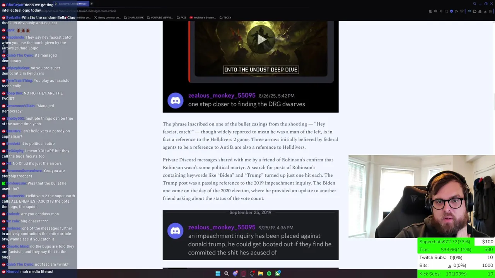The width and height of the screenshot is (495, 278).
Task: Open Xbox app from the taskbar
Action: pos(278,273)
